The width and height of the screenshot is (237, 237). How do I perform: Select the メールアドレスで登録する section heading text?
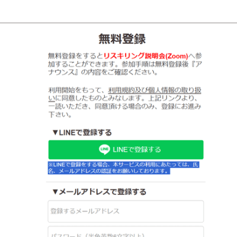tap(103, 192)
